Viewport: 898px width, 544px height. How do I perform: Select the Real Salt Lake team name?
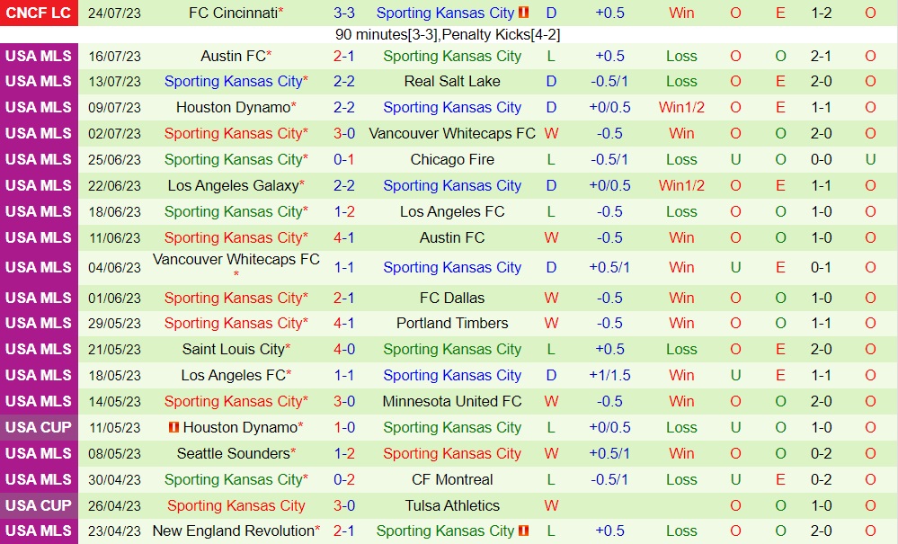(452, 81)
